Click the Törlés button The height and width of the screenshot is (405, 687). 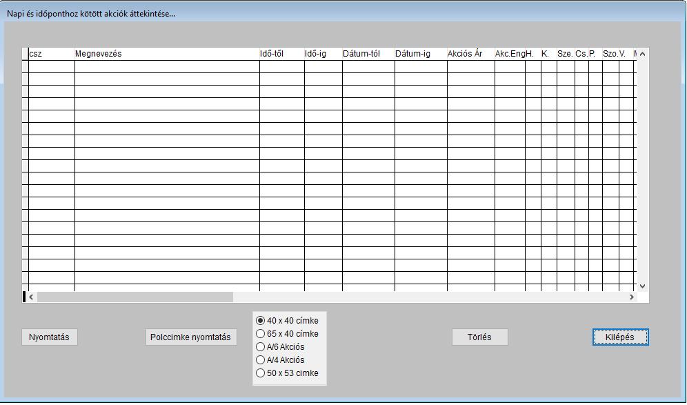(x=480, y=337)
